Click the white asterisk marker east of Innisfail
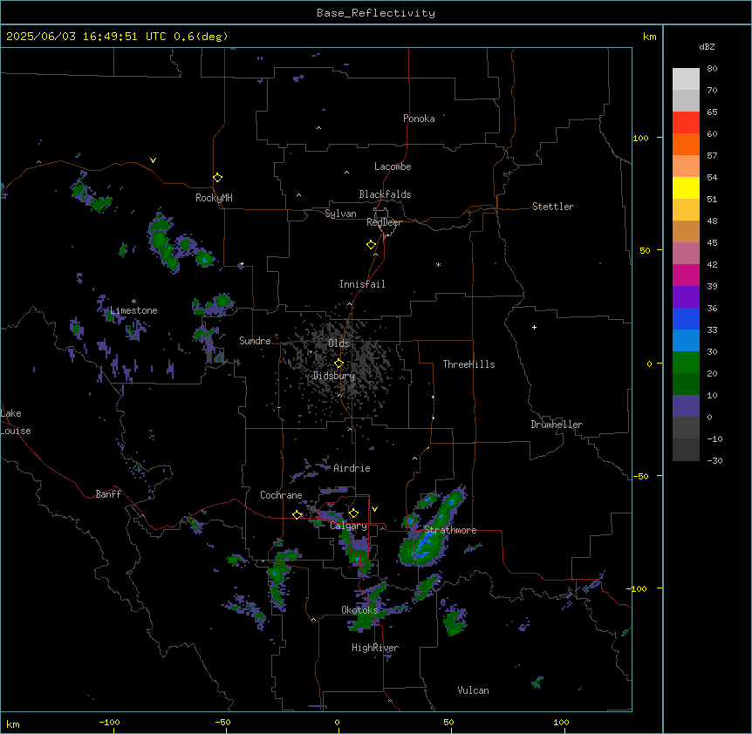 [438, 264]
